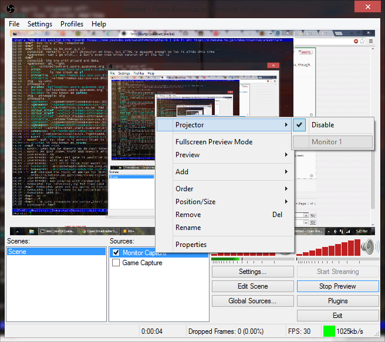This screenshot has height=342, width=385.
Task: Click the OBS logo icon in title bar
Action: pyautogui.click(x=11, y=9)
